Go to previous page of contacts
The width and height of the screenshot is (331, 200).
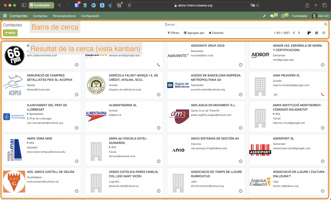coord(294,33)
